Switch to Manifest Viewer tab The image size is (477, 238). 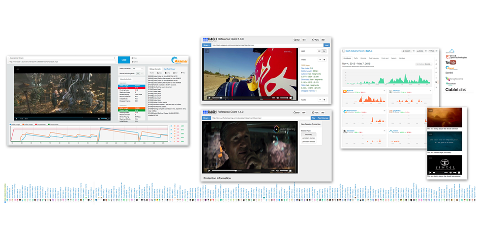[169, 69]
